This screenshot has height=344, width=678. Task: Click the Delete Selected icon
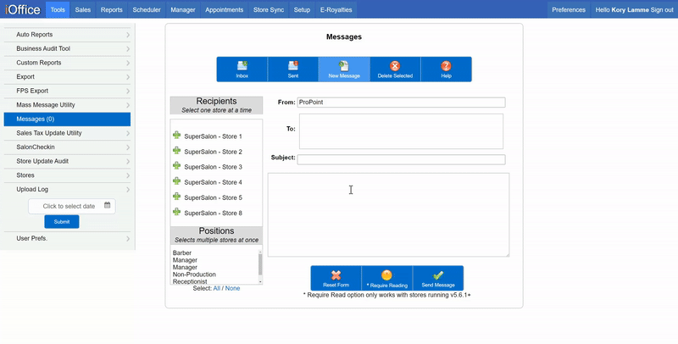point(395,66)
